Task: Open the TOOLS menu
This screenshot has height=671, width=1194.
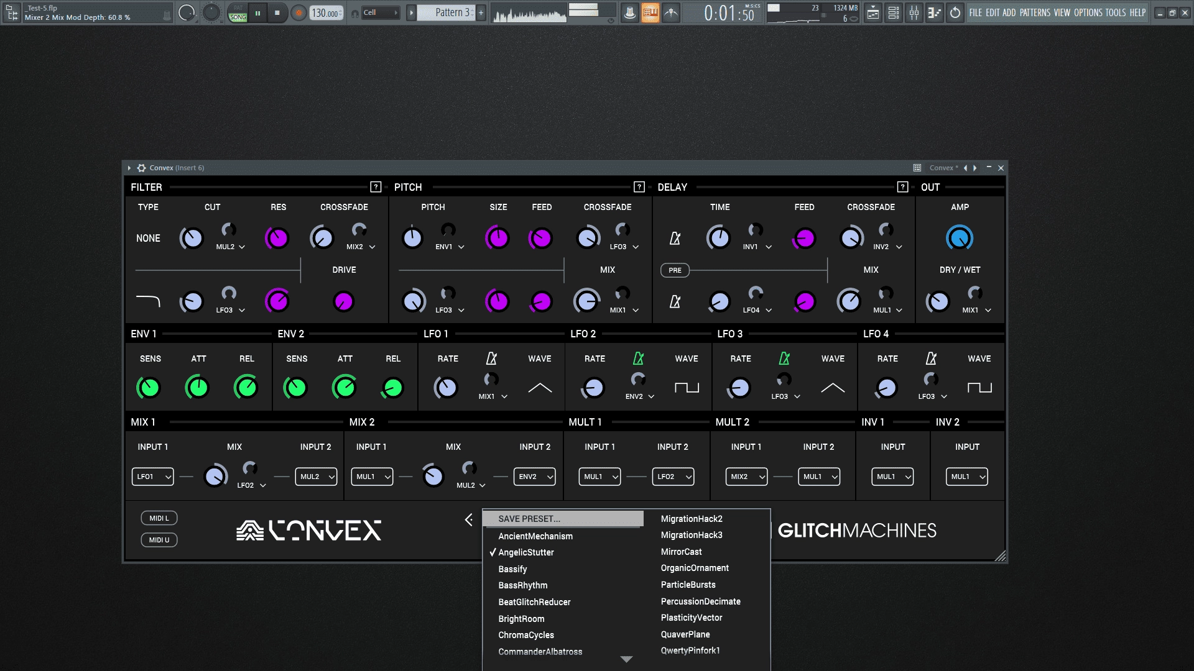Action: pyautogui.click(x=1116, y=12)
